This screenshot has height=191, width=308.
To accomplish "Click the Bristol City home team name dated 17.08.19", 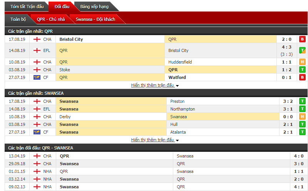I will click(71, 39).
